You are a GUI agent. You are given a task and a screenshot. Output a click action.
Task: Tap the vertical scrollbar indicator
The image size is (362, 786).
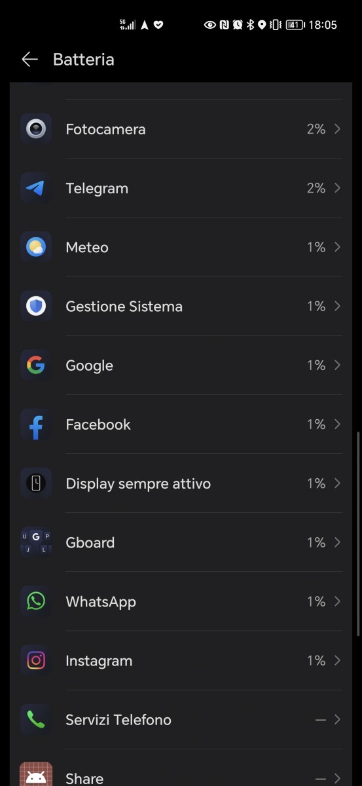click(357, 534)
